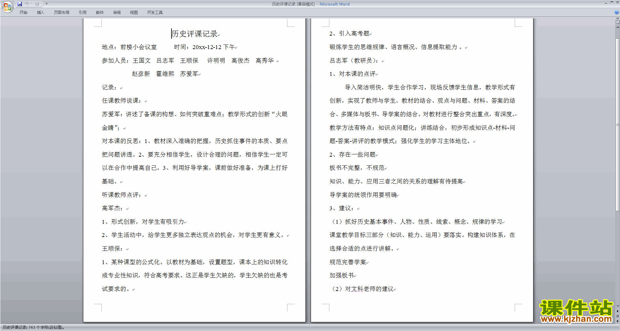Select the 审阅 ribbon tab
Screen dimensions: 620x331
(117, 12)
